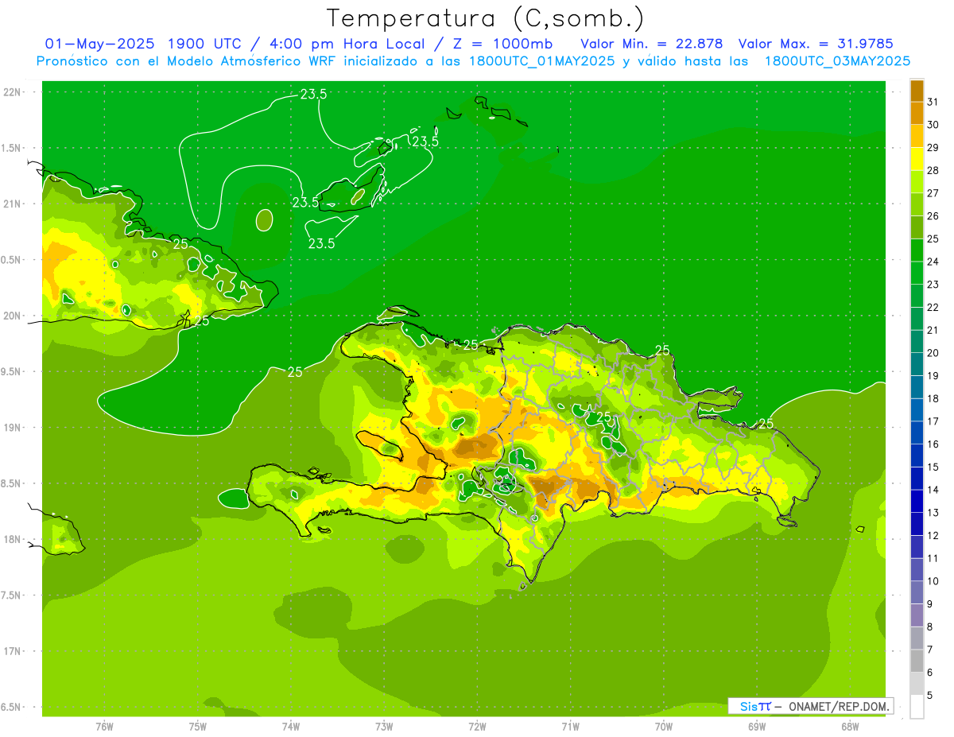
Task: Click the '21N' latitude label
Action: click(x=13, y=204)
